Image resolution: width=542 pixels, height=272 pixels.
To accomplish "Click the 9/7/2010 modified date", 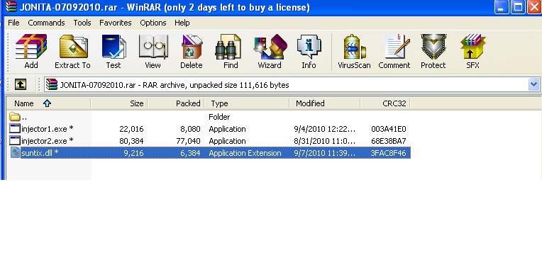I will point(325,153).
